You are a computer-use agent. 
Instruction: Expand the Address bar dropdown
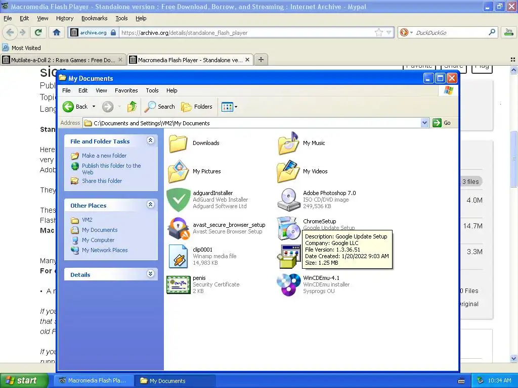point(424,123)
